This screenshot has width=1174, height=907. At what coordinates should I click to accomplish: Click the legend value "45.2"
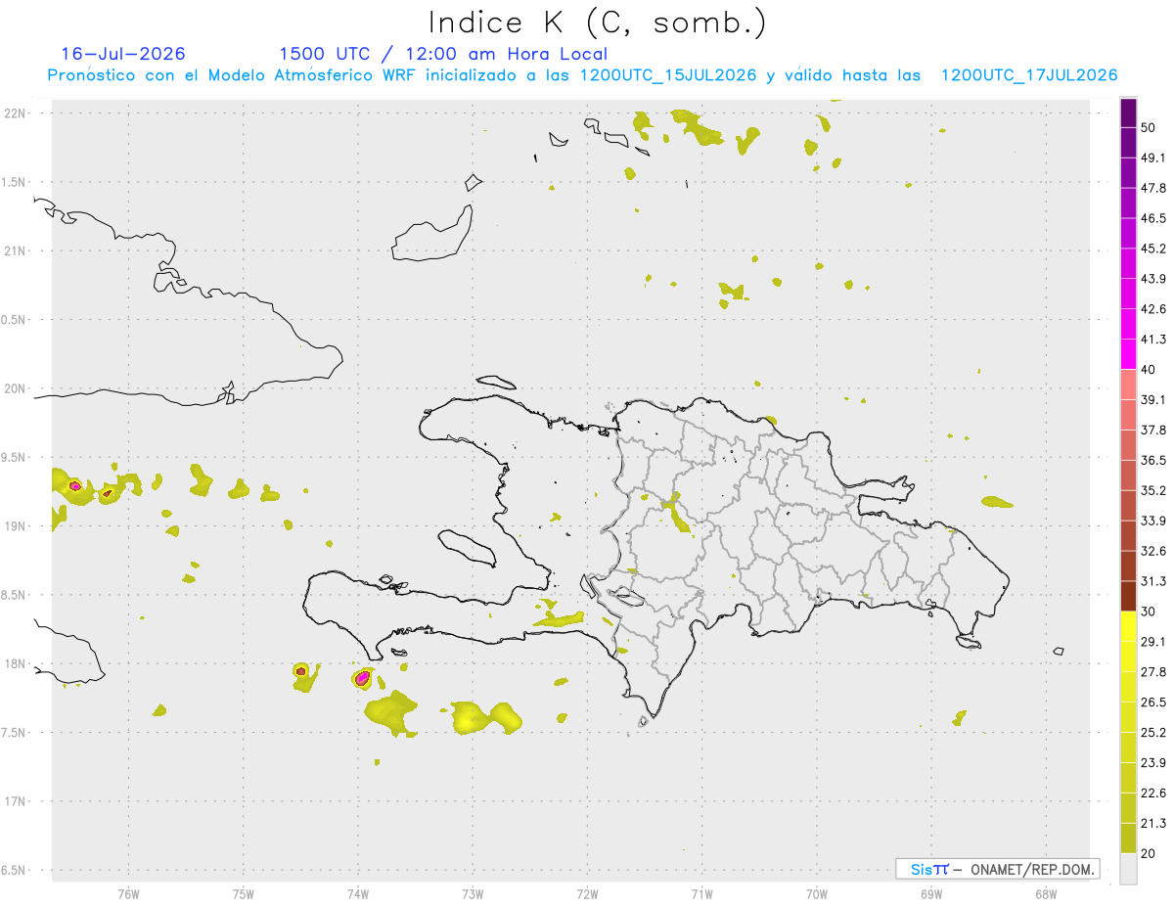(x=1153, y=249)
